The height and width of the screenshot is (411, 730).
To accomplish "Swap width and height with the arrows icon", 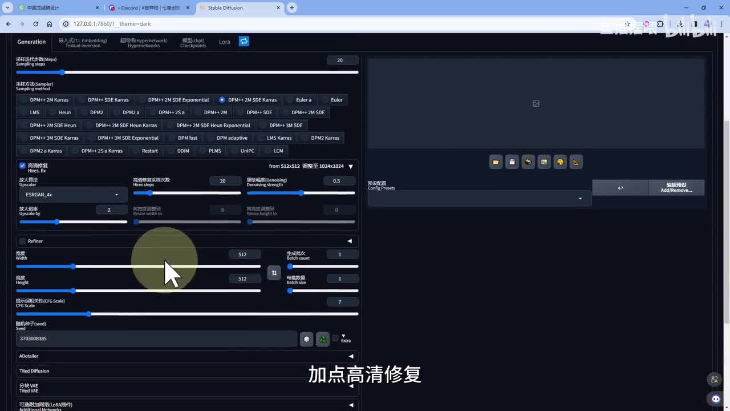I will coord(274,273).
